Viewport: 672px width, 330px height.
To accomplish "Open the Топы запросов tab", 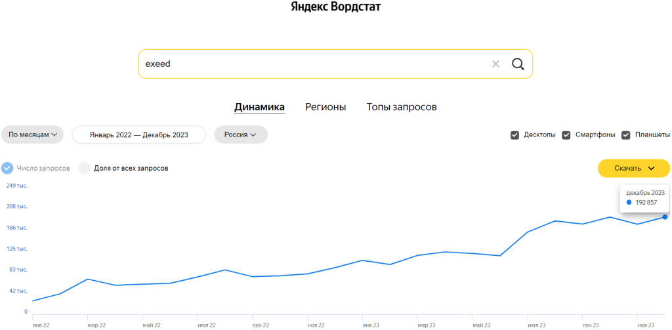I will pos(402,107).
